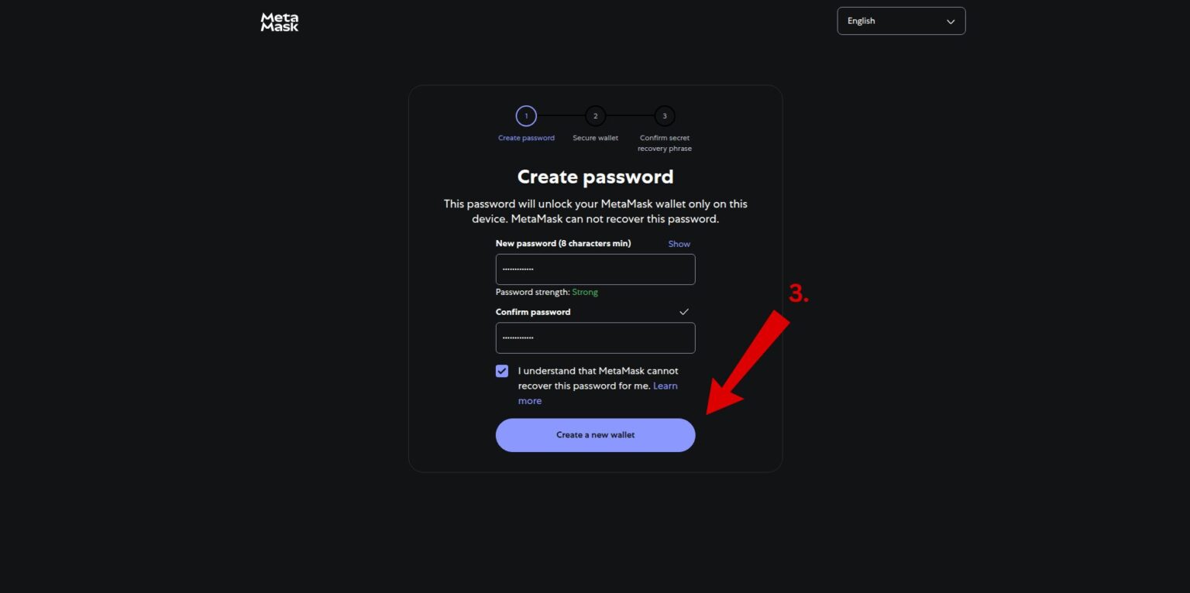The image size is (1190, 593).
Task: Select step 1 circle labeled Create password
Action: click(x=526, y=115)
